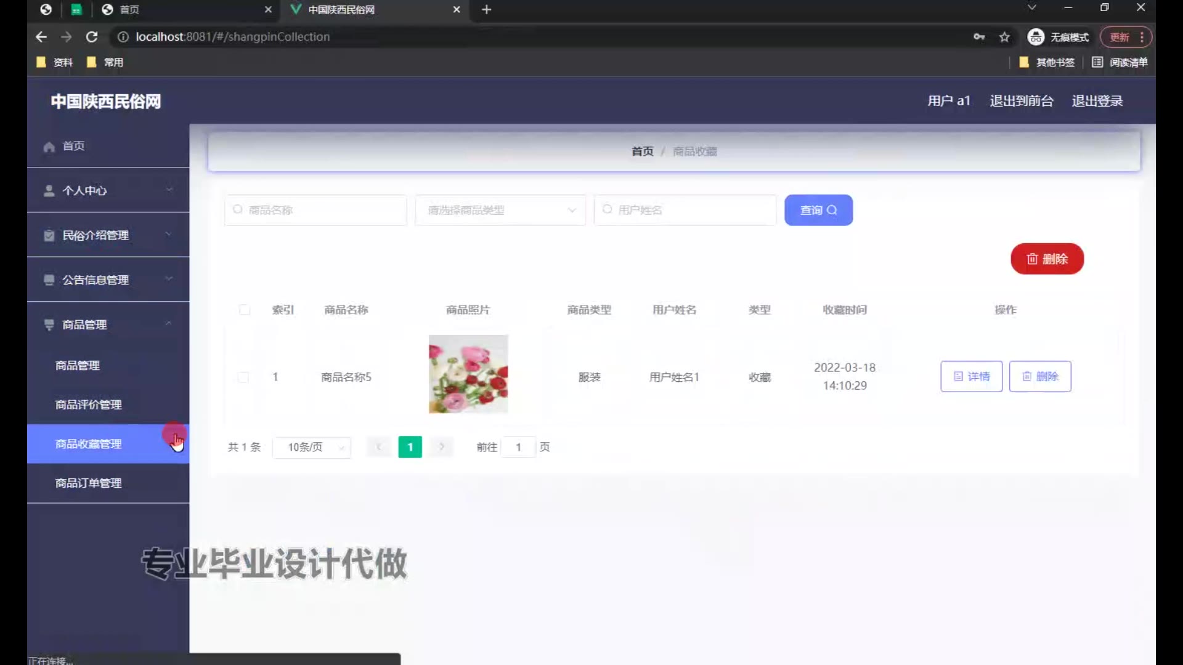The width and height of the screenshot is (1183, 665).
Task: Click the browser reload icon
Action: pos(92,37)
